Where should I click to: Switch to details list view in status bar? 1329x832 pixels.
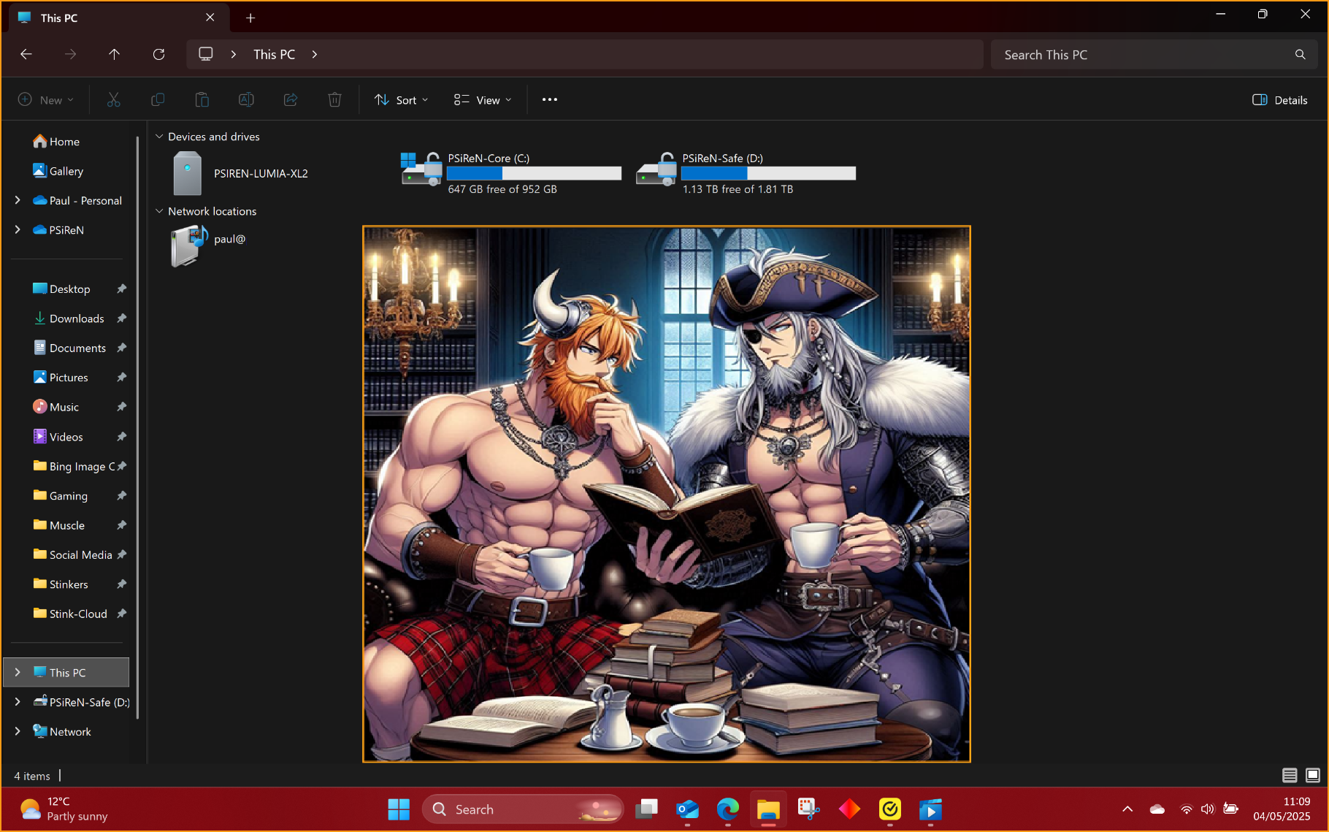tap(1290, 775)
